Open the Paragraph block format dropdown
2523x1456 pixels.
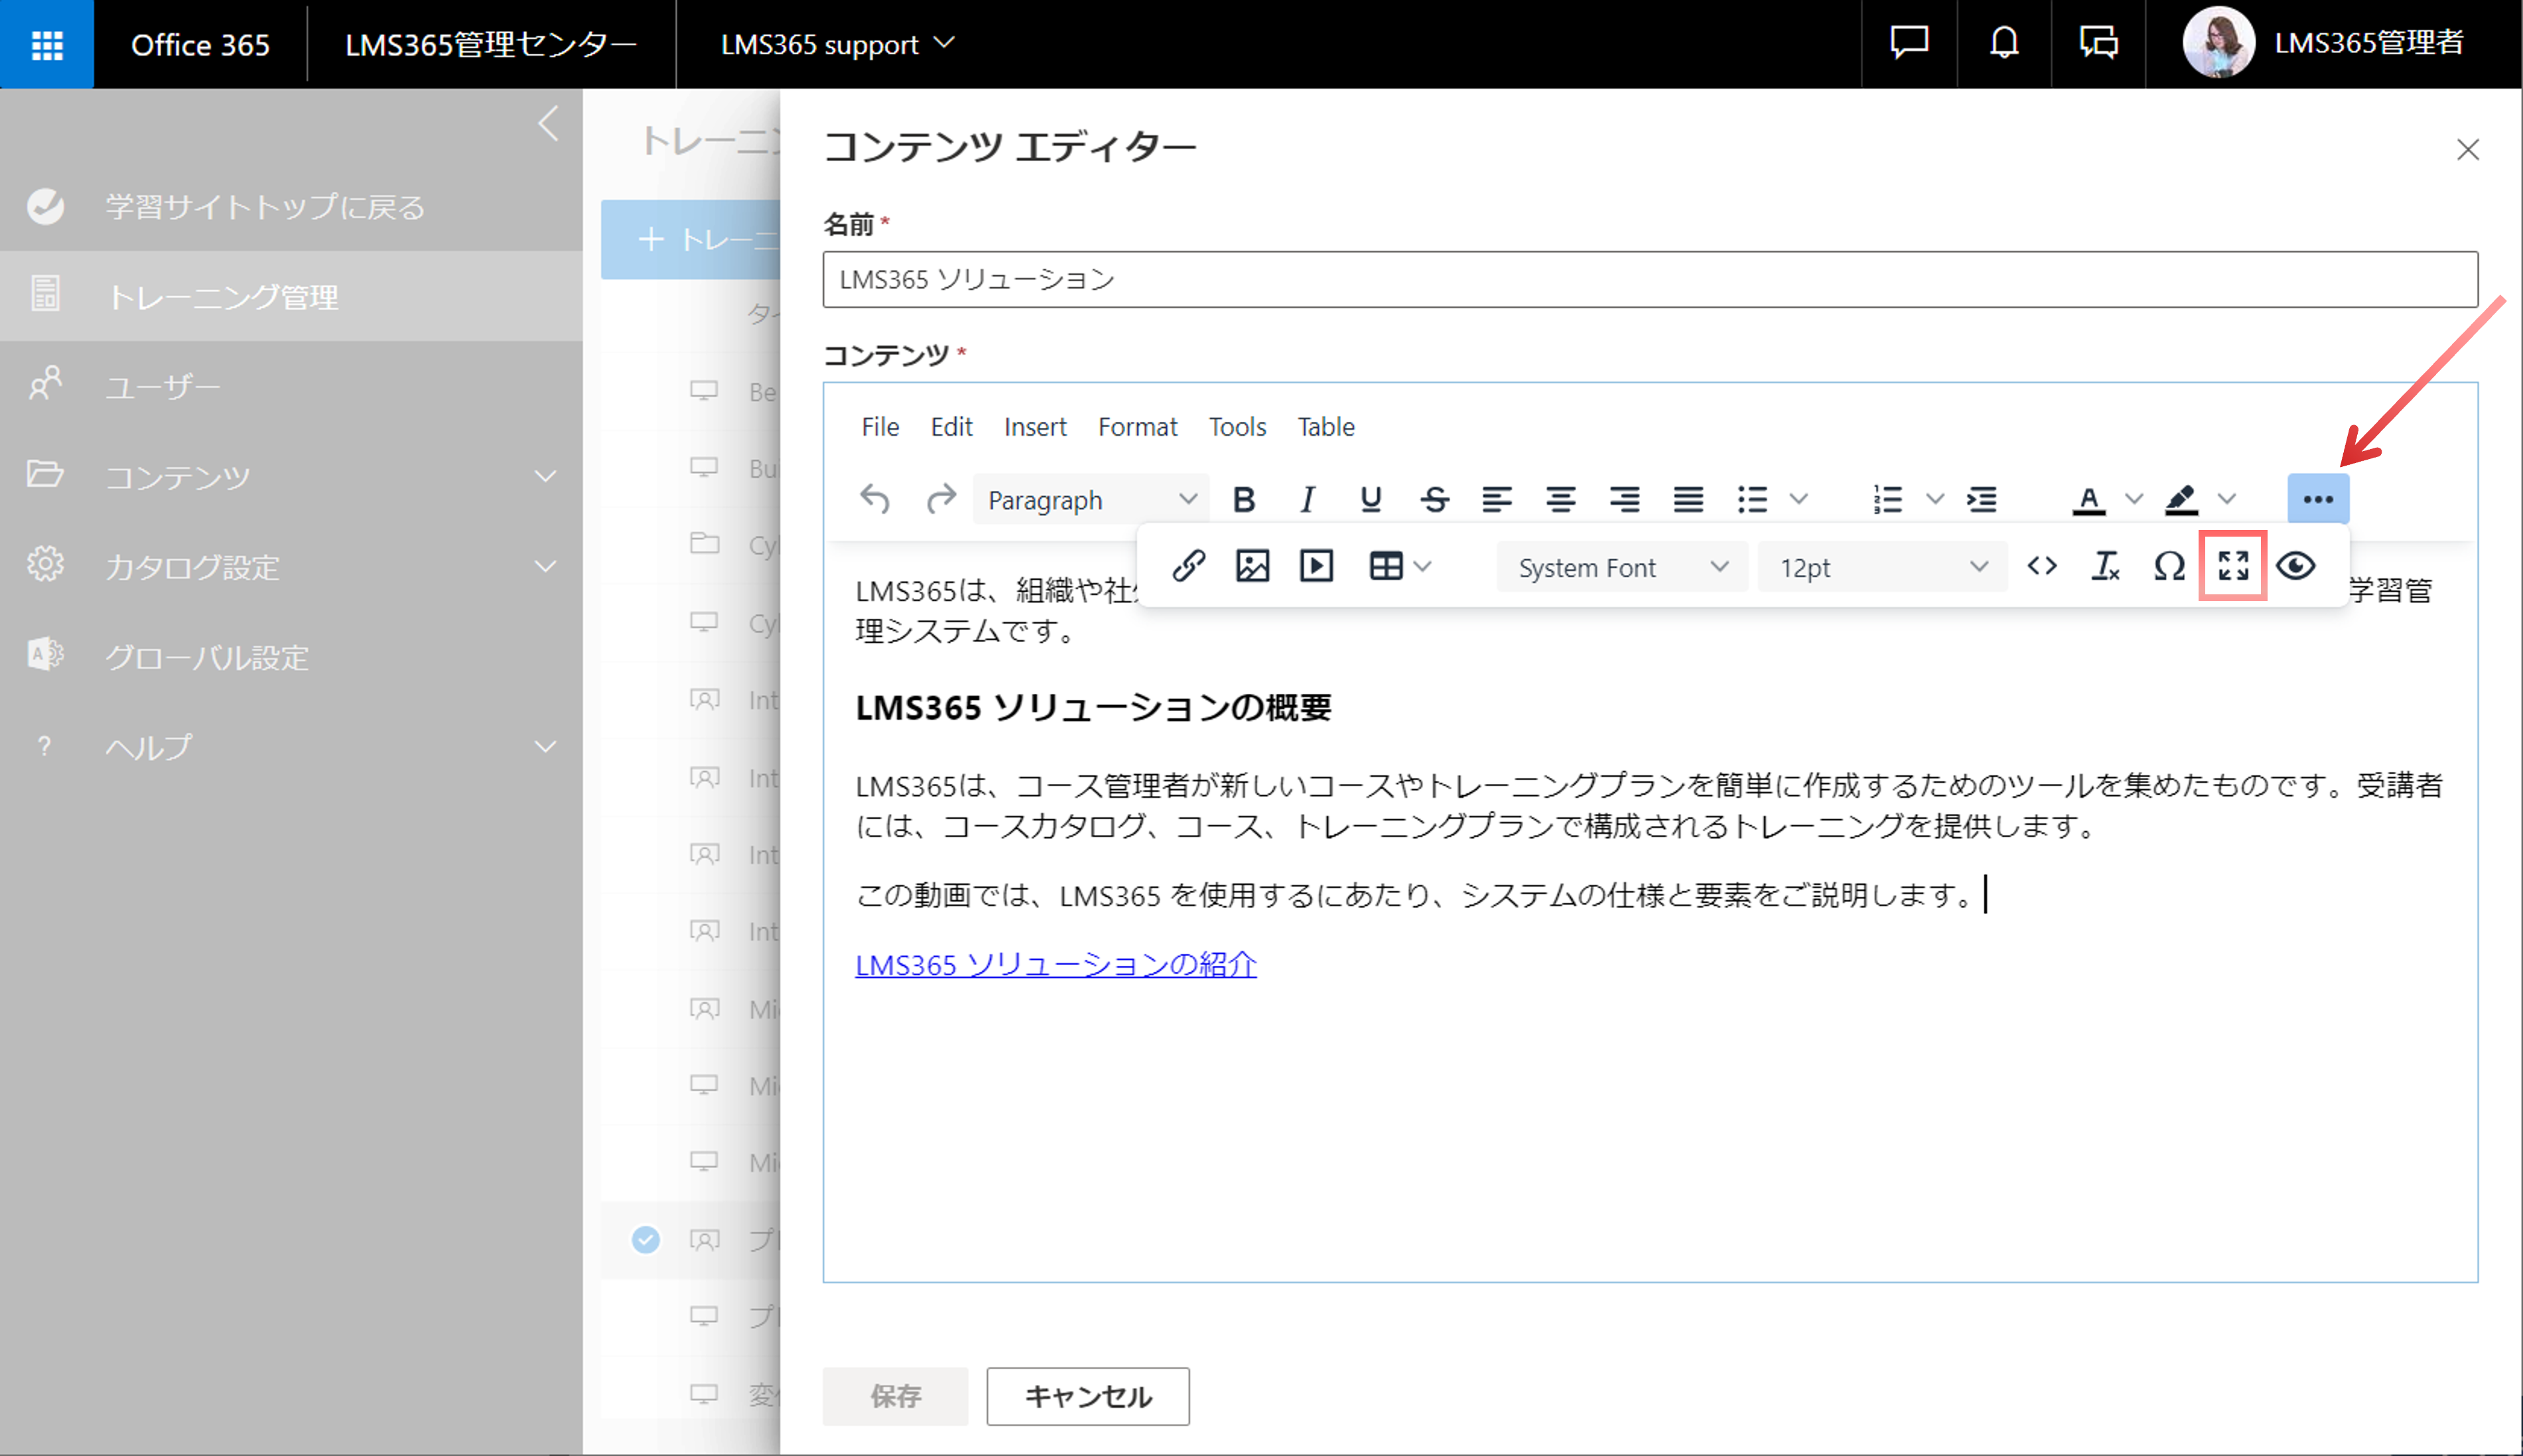(1091, 499)
